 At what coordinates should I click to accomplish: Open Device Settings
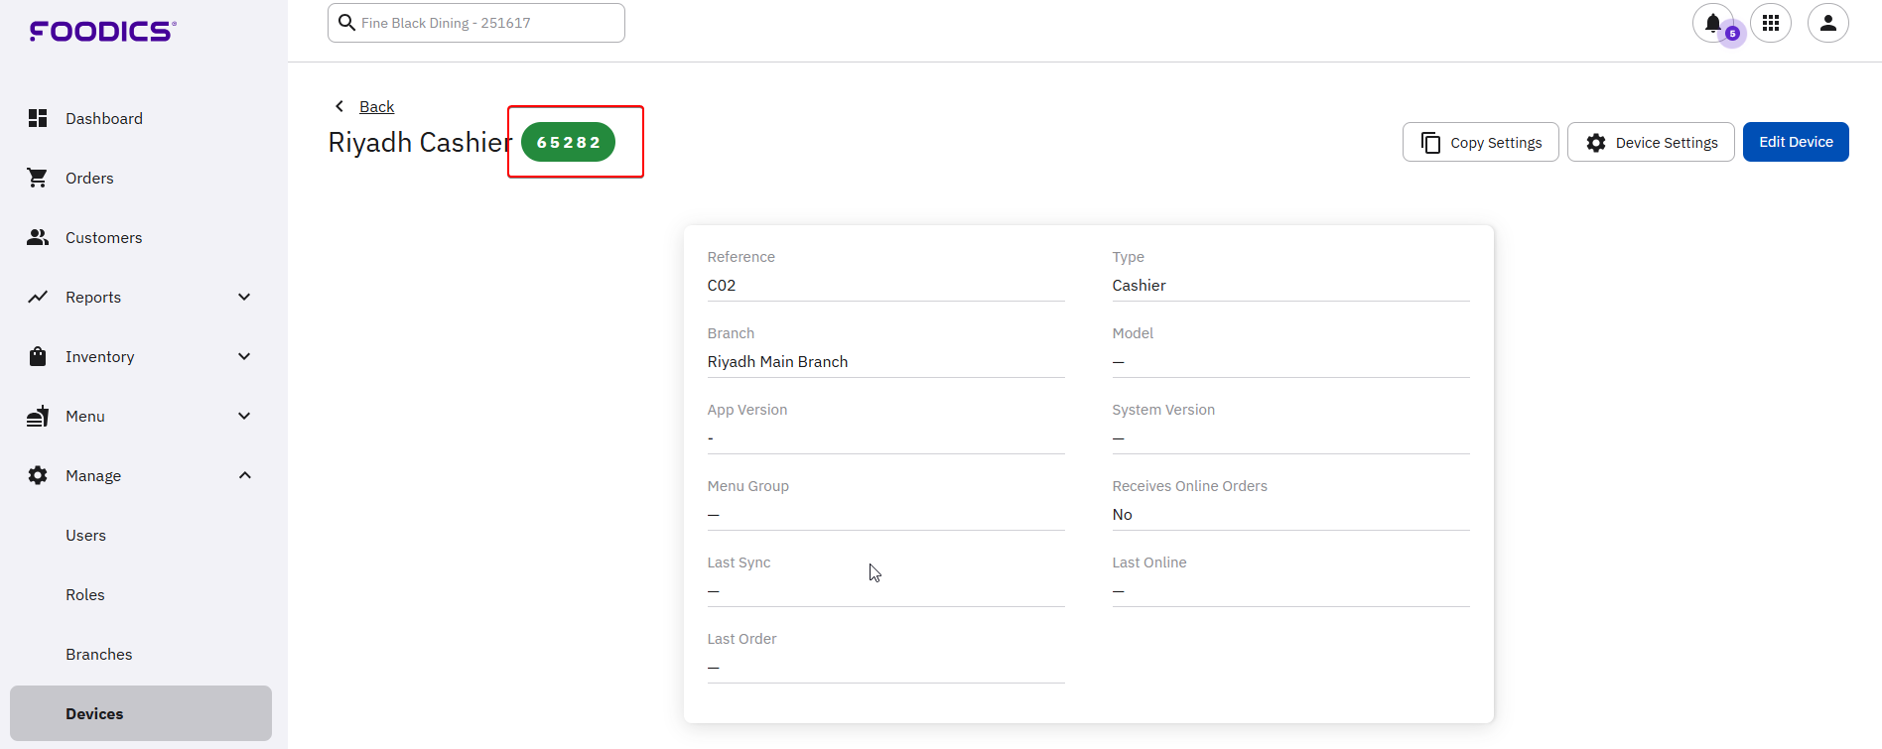[1650, 142]
